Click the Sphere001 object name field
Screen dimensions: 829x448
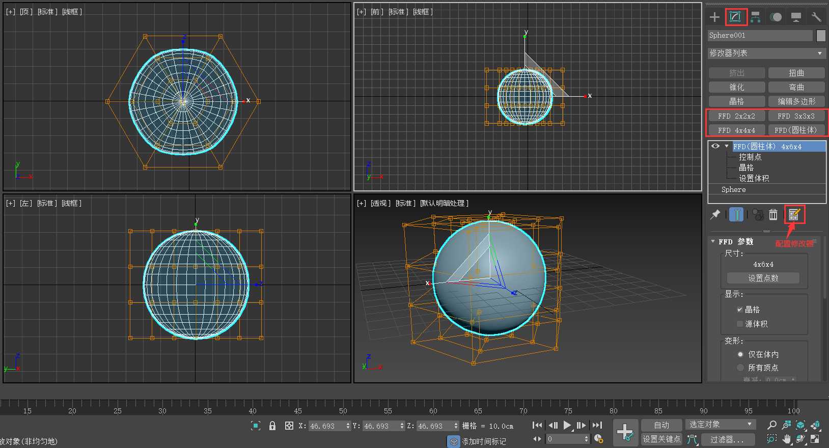(761, 35)
